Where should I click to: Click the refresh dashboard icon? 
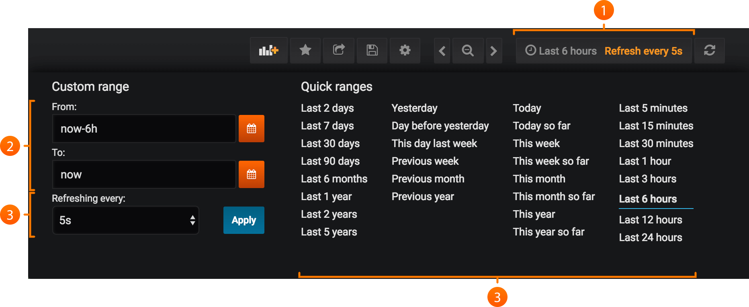click(709, 51)
